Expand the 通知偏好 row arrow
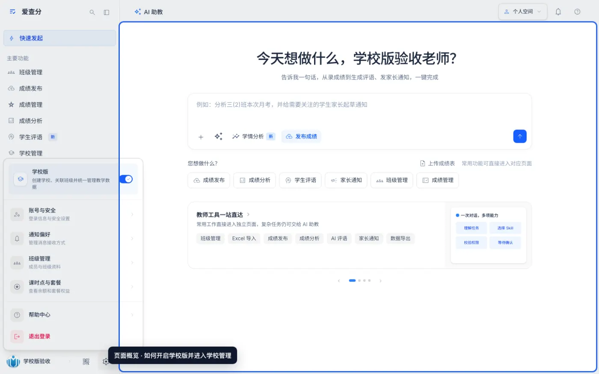The width and height of the screenshot is (599, 374). coord(132,239)
